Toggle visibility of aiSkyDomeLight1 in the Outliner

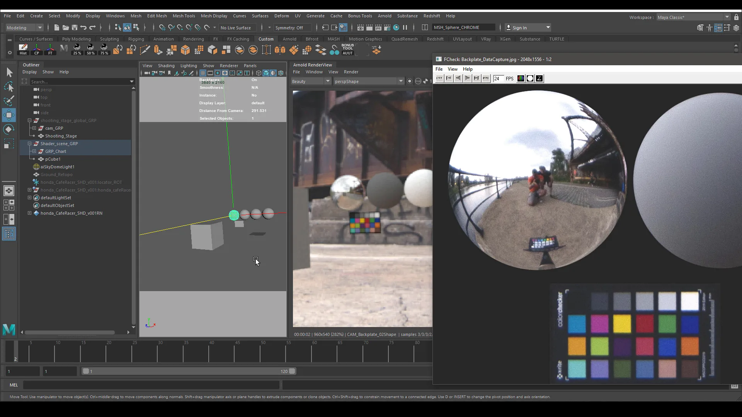[36, 167]
